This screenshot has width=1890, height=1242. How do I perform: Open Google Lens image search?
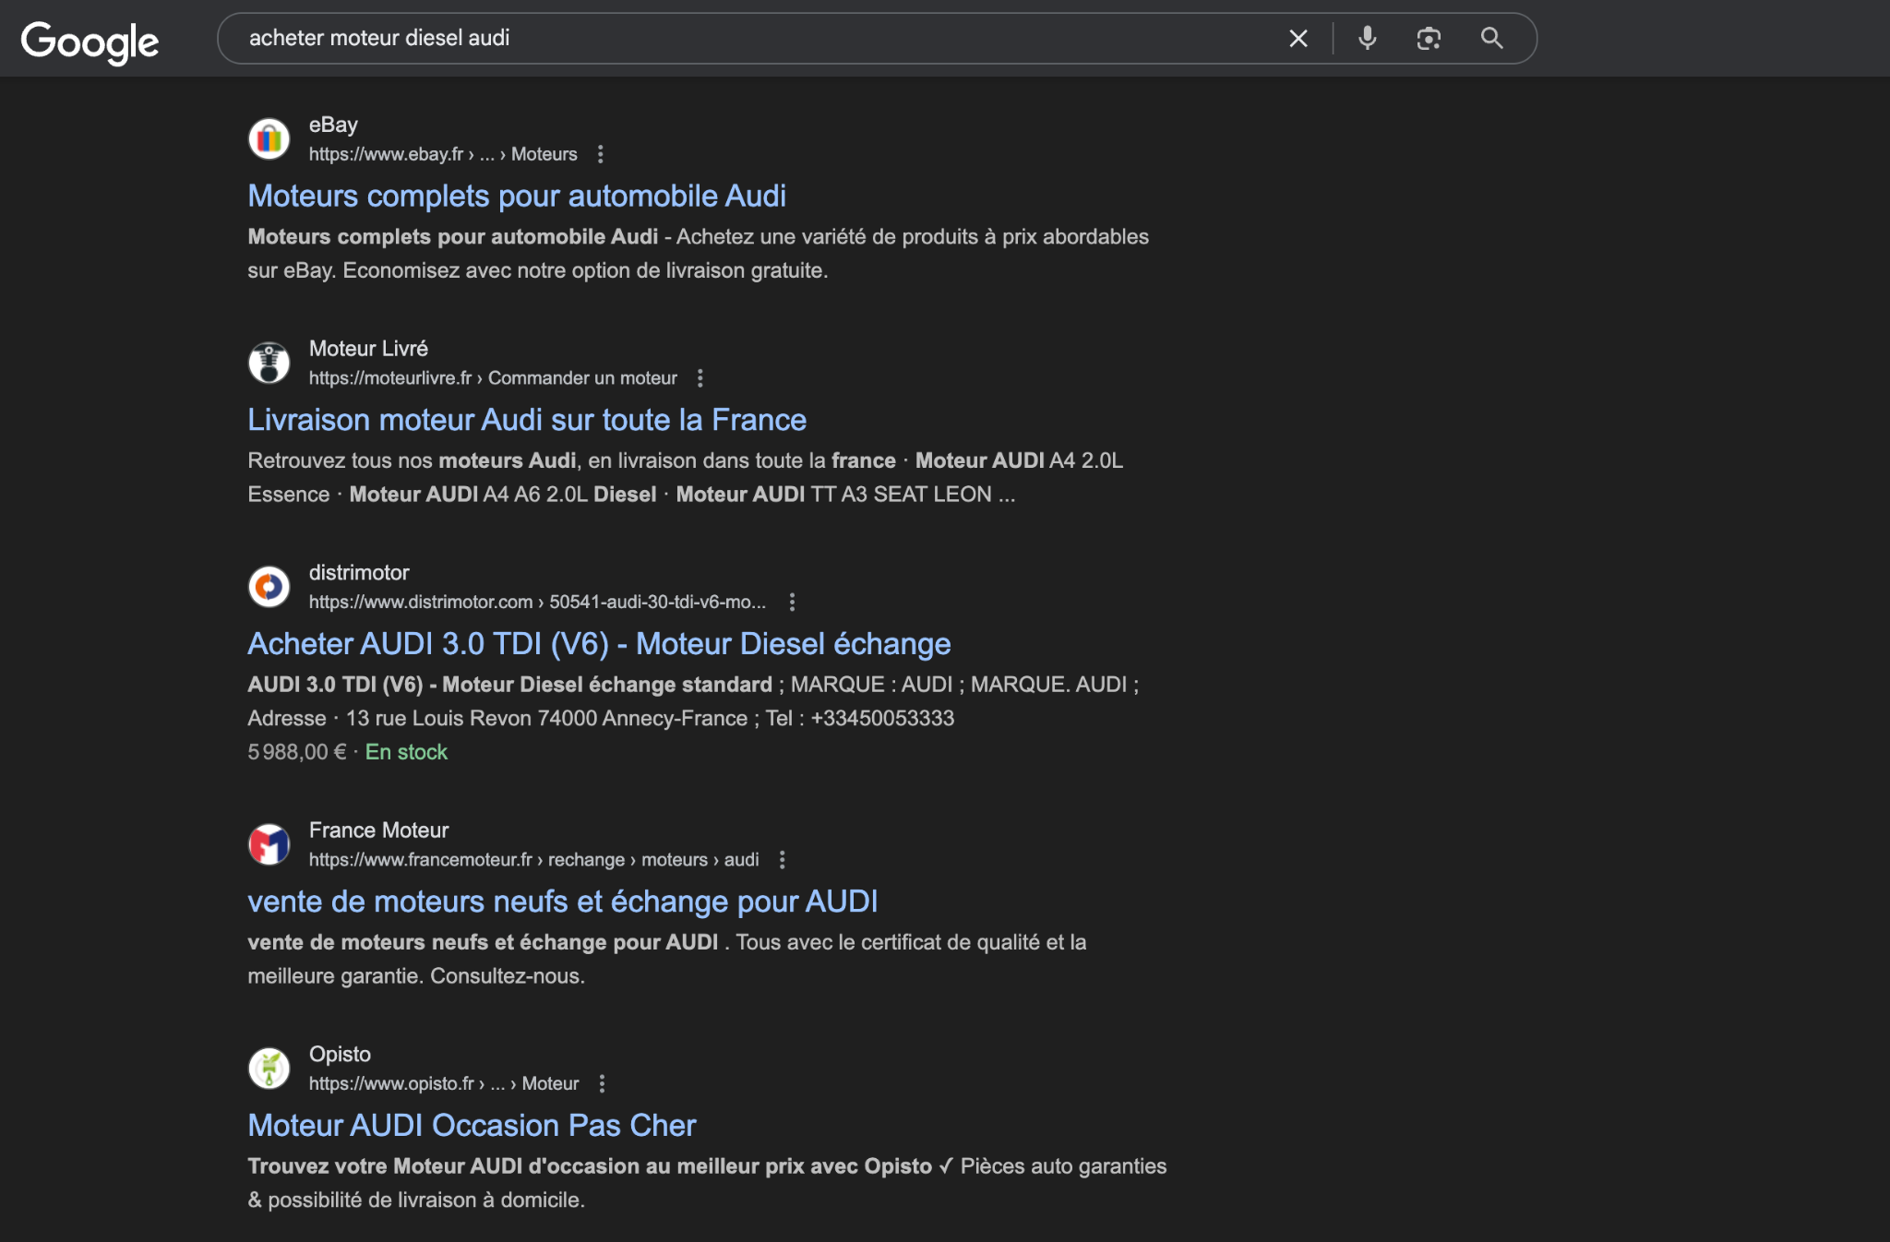point(1429,38)
